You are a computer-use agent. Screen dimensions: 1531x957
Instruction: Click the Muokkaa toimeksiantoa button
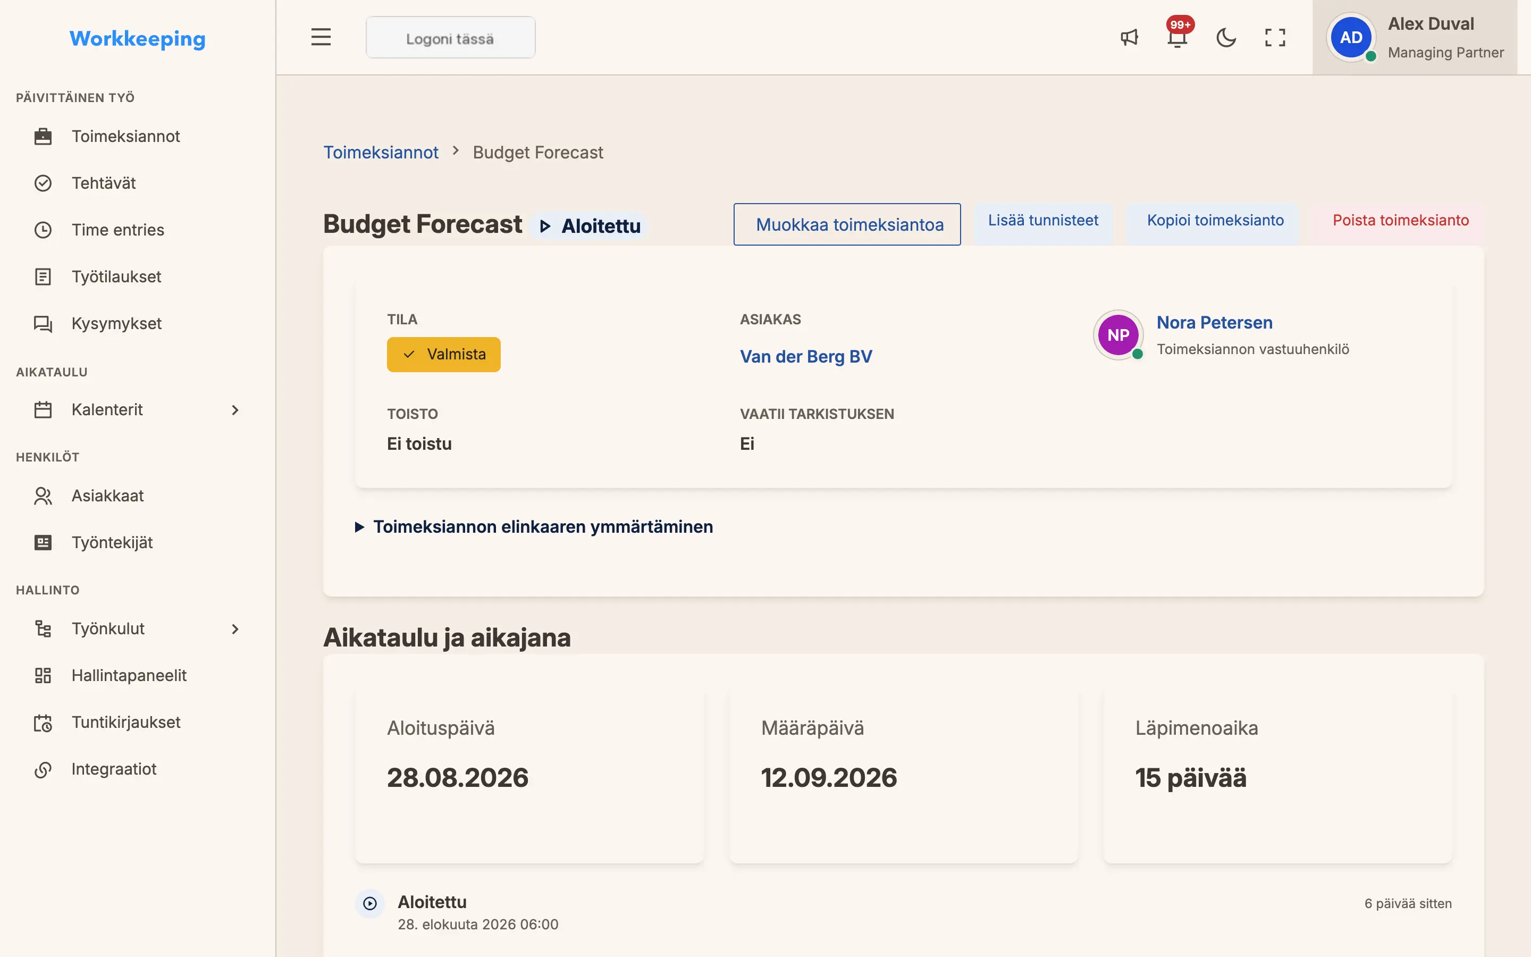847,224
